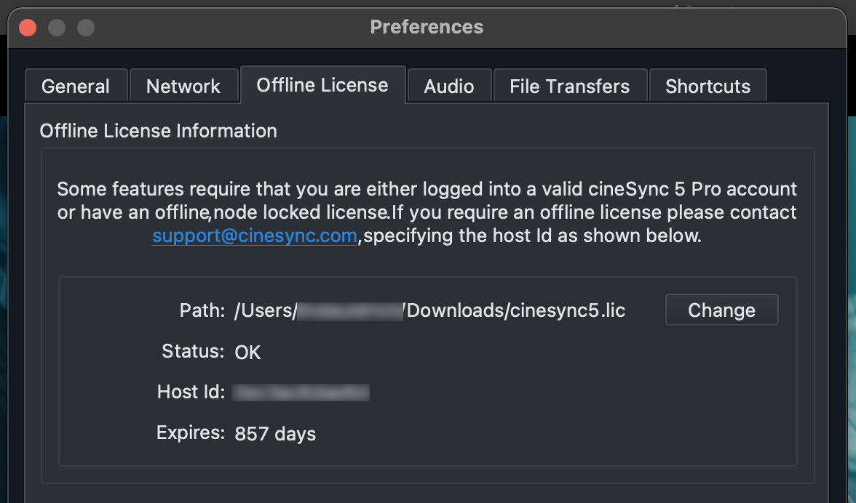Viewport: 856px width, 503px height.
Task: Click the grayed-out minimize window button
Action: coord(57,27)
